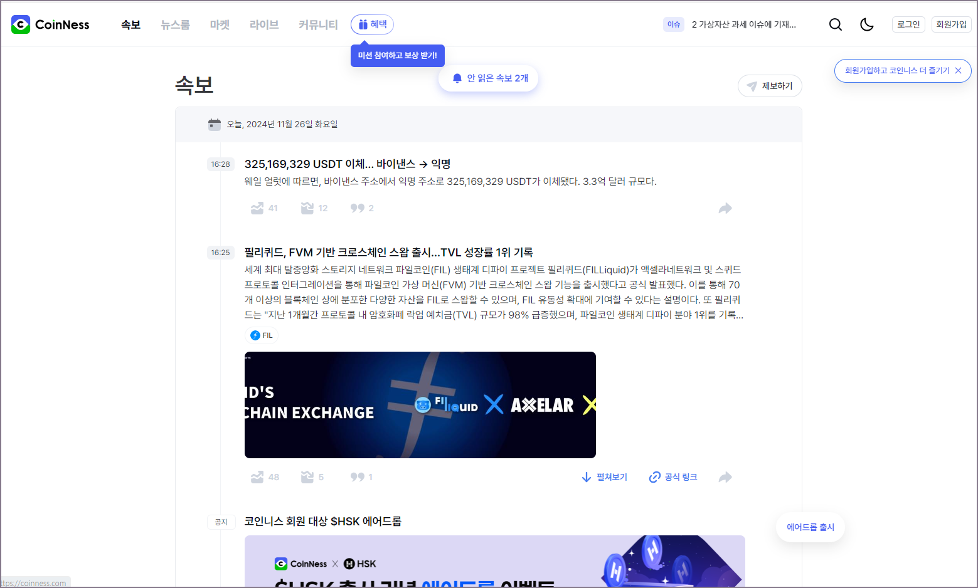Switch to the 마켓 menu
This screenshot has height=588, width=978.
tap(219, 24)
